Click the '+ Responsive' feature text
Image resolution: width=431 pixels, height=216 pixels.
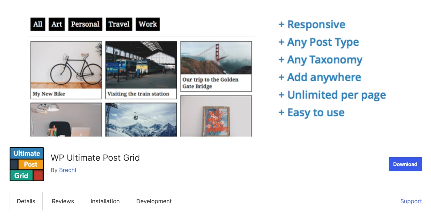(x=312, y=24)
